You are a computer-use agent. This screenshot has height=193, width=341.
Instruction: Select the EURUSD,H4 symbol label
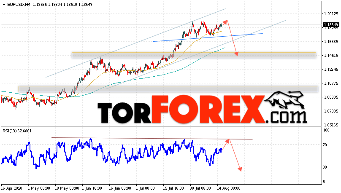(x=19, y=5)
